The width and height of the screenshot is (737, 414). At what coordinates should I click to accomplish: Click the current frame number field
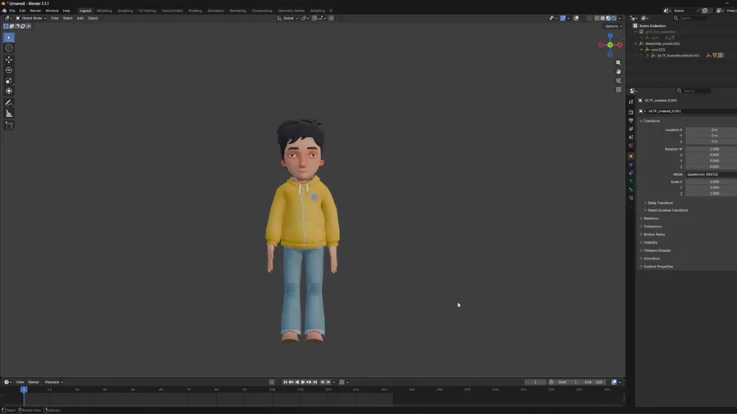(x=535, y=382)
